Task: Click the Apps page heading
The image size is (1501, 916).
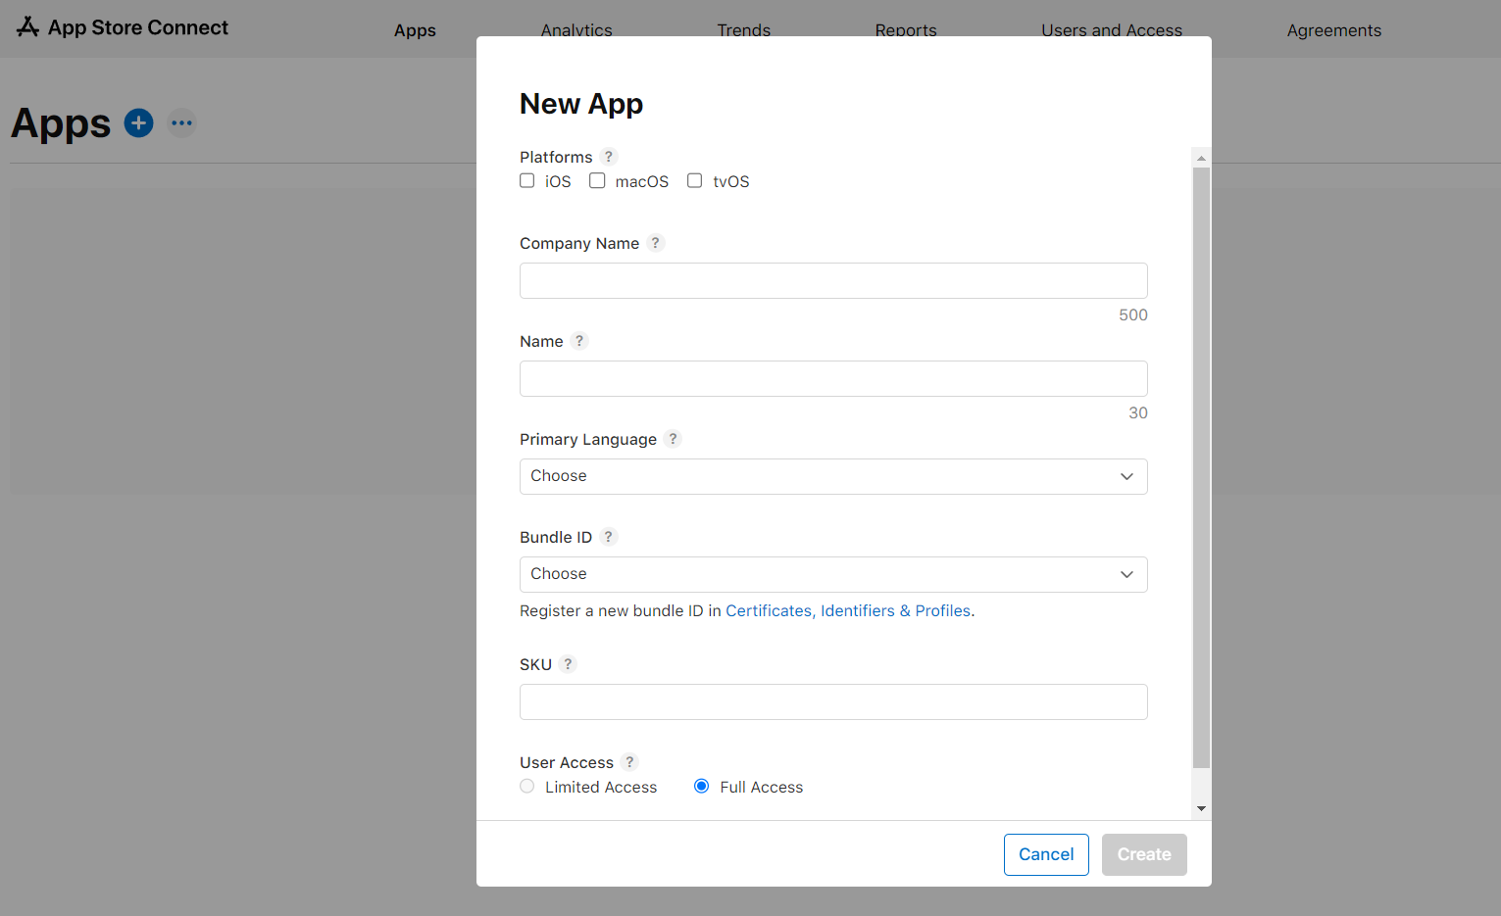Action: point(61,124)
